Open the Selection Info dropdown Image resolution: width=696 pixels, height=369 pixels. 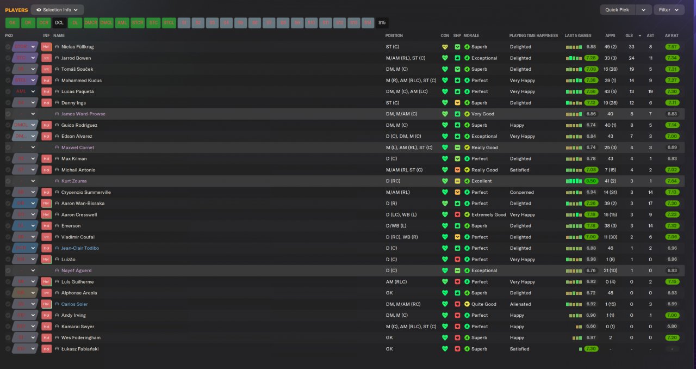pos(57,10)
